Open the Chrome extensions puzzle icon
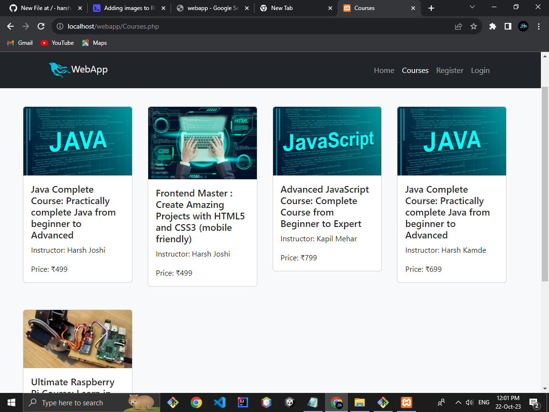Image resolution: width=549 pixels, height=412 pixels. click(492, 26)
